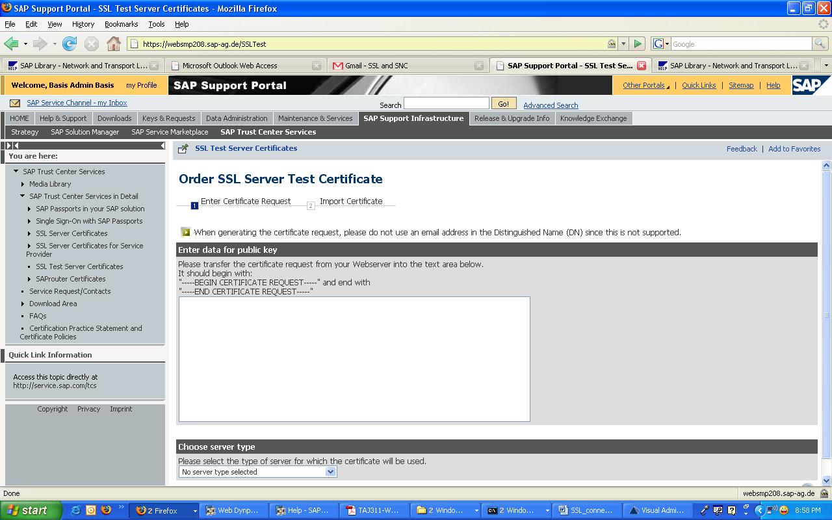Open the Advanced Search link

pos(550,105)
